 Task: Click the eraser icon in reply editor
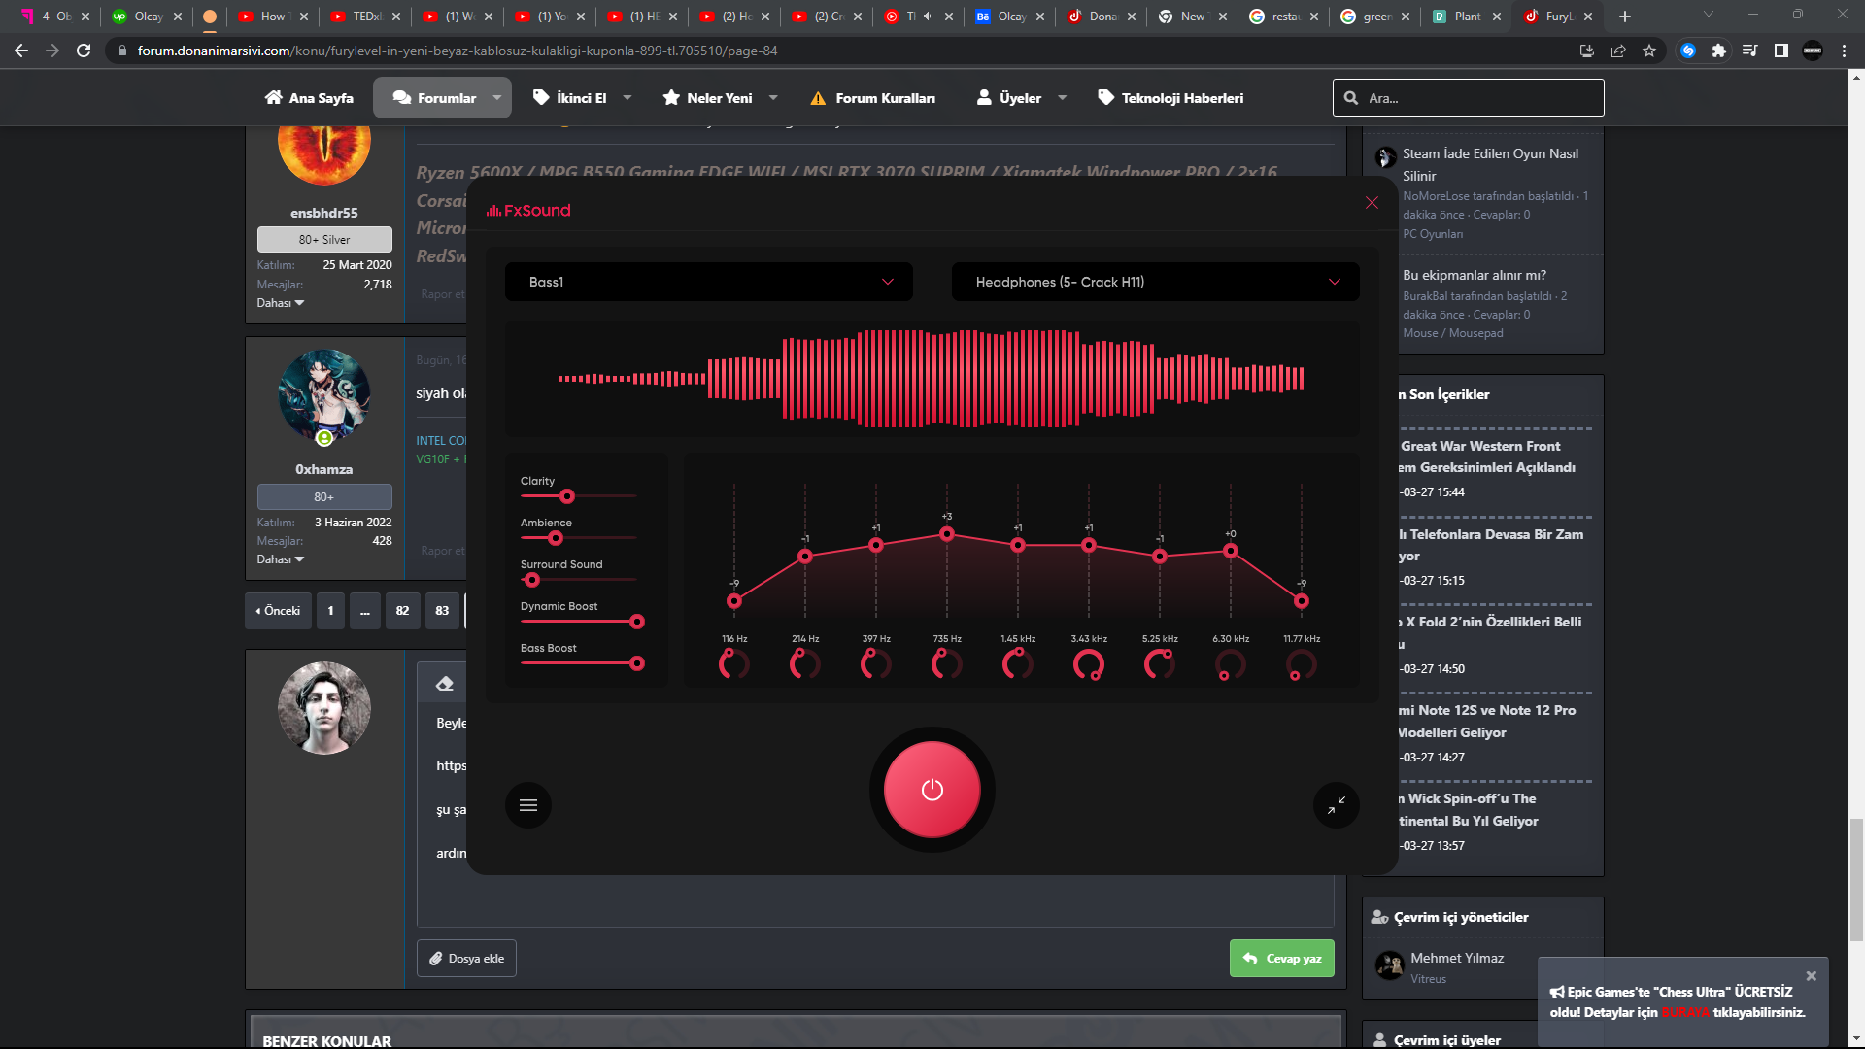pyautogui.click(x=445, y=684)
